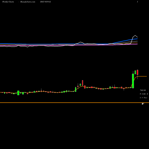Click the horizontal orange baseline
The image size is (149, 149).
[74, 103]
